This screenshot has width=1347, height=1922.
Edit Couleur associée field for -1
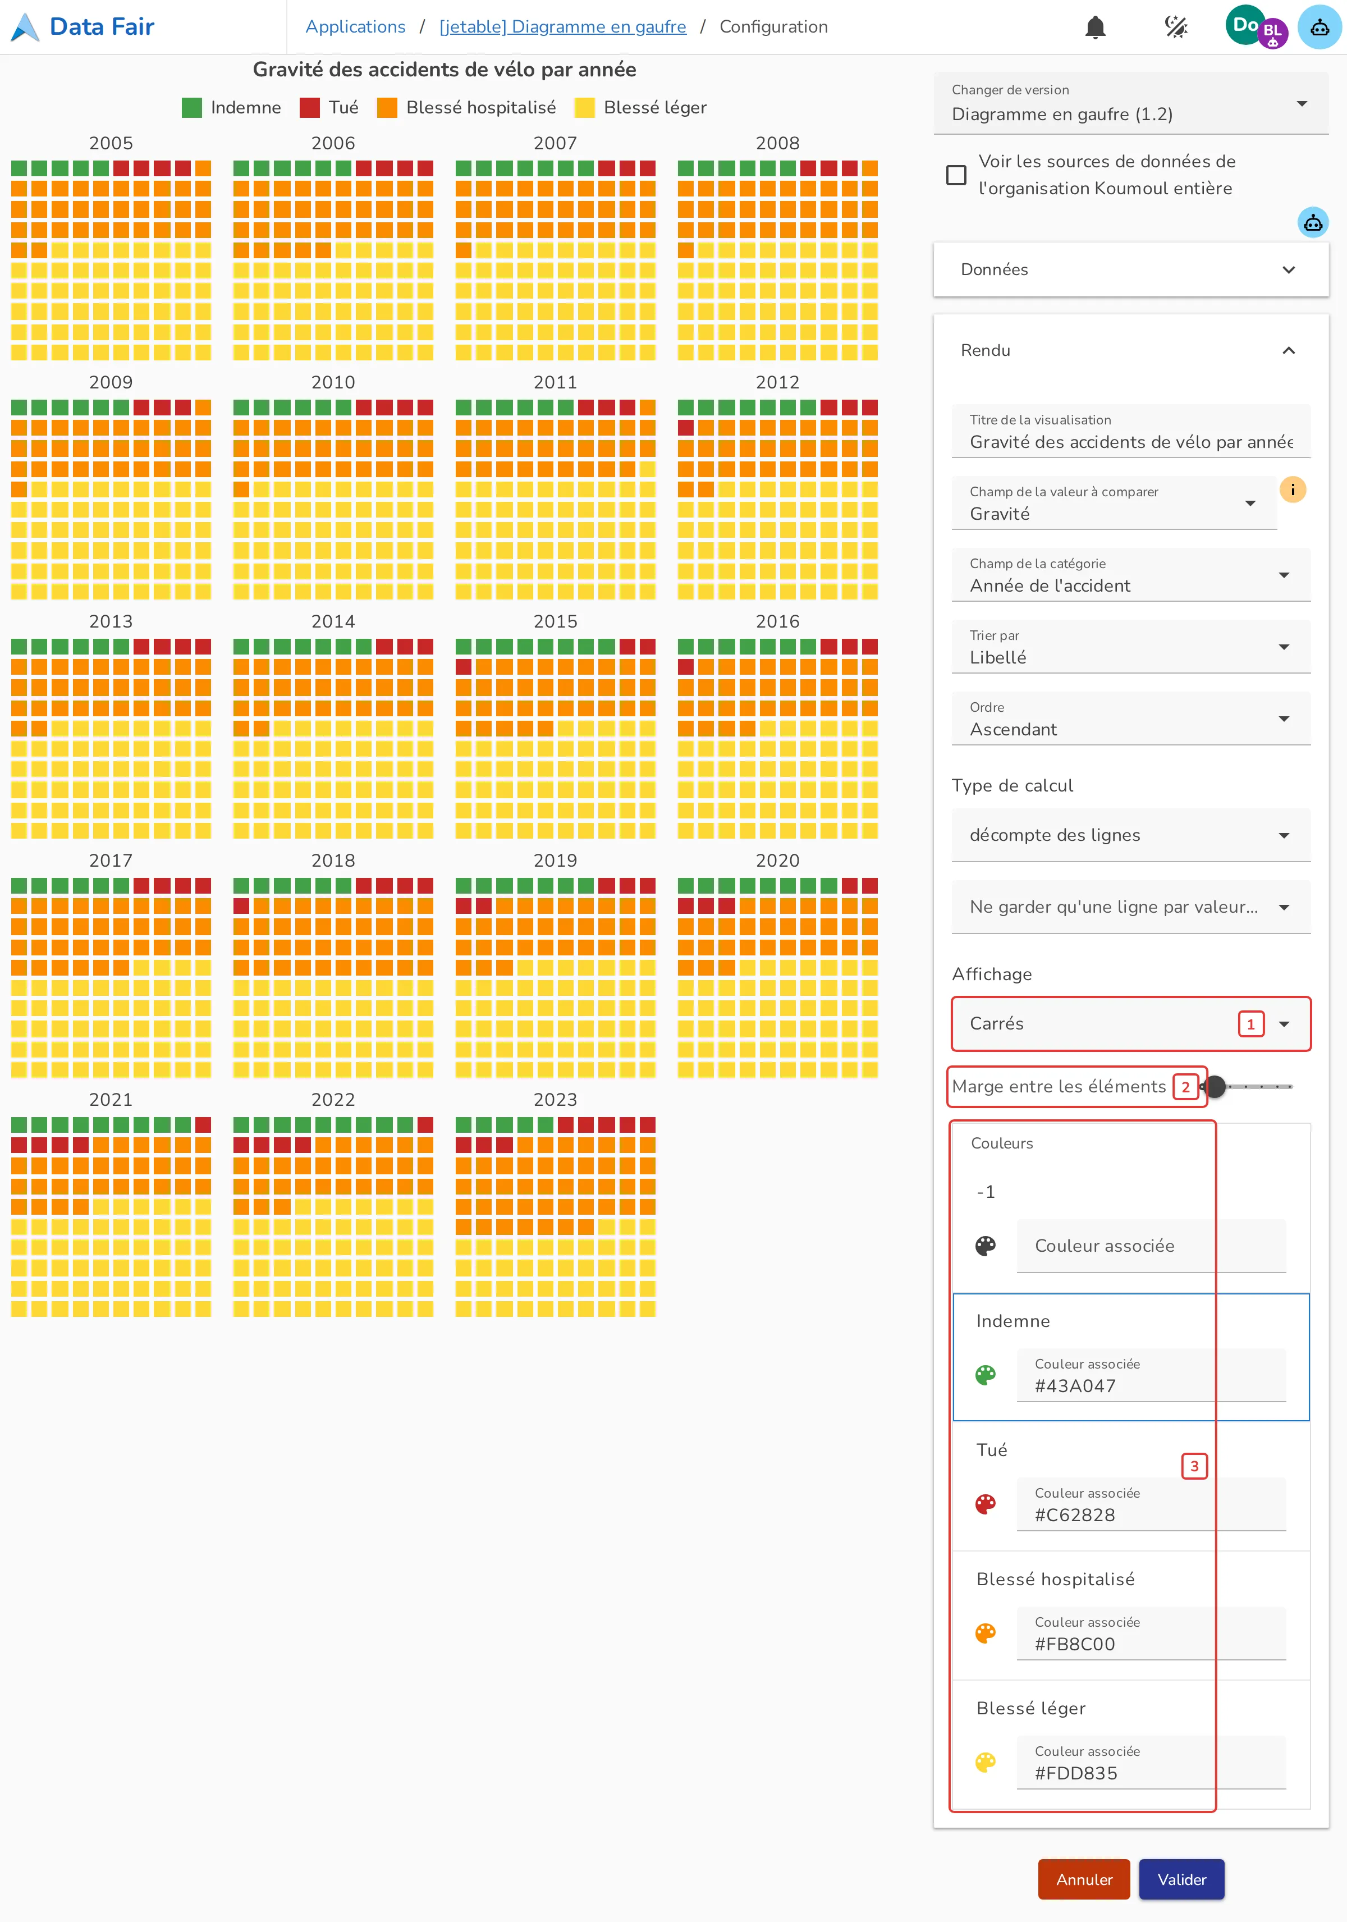[x=1151, y=1246]
